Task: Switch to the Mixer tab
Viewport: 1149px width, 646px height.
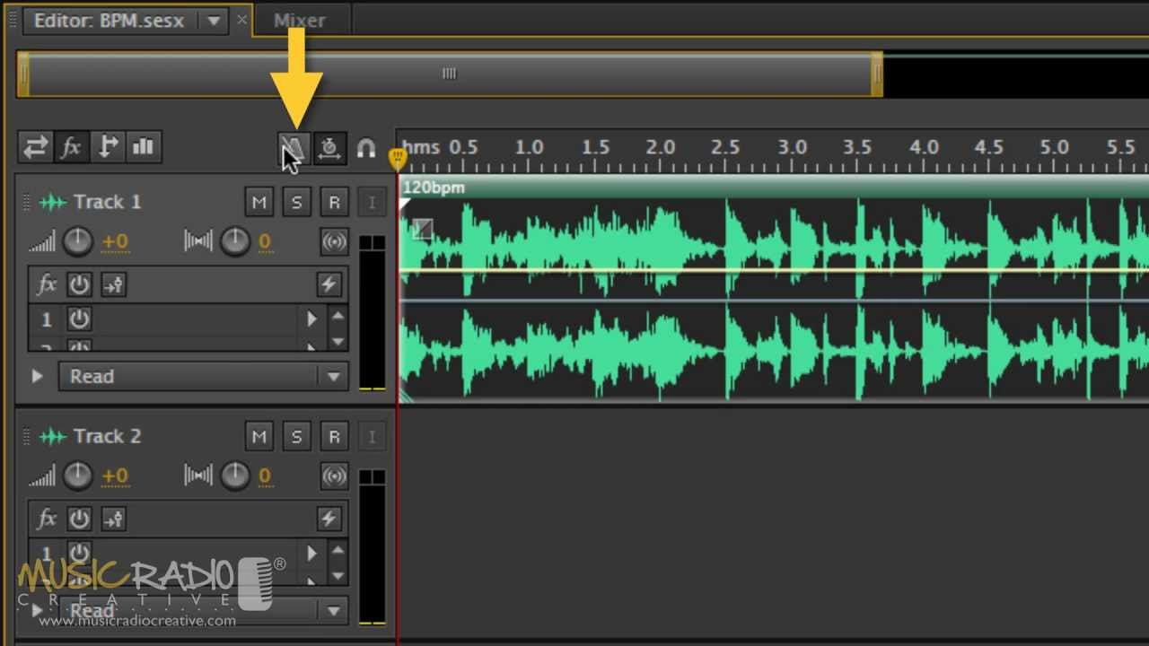Action: tap(298, 20)
